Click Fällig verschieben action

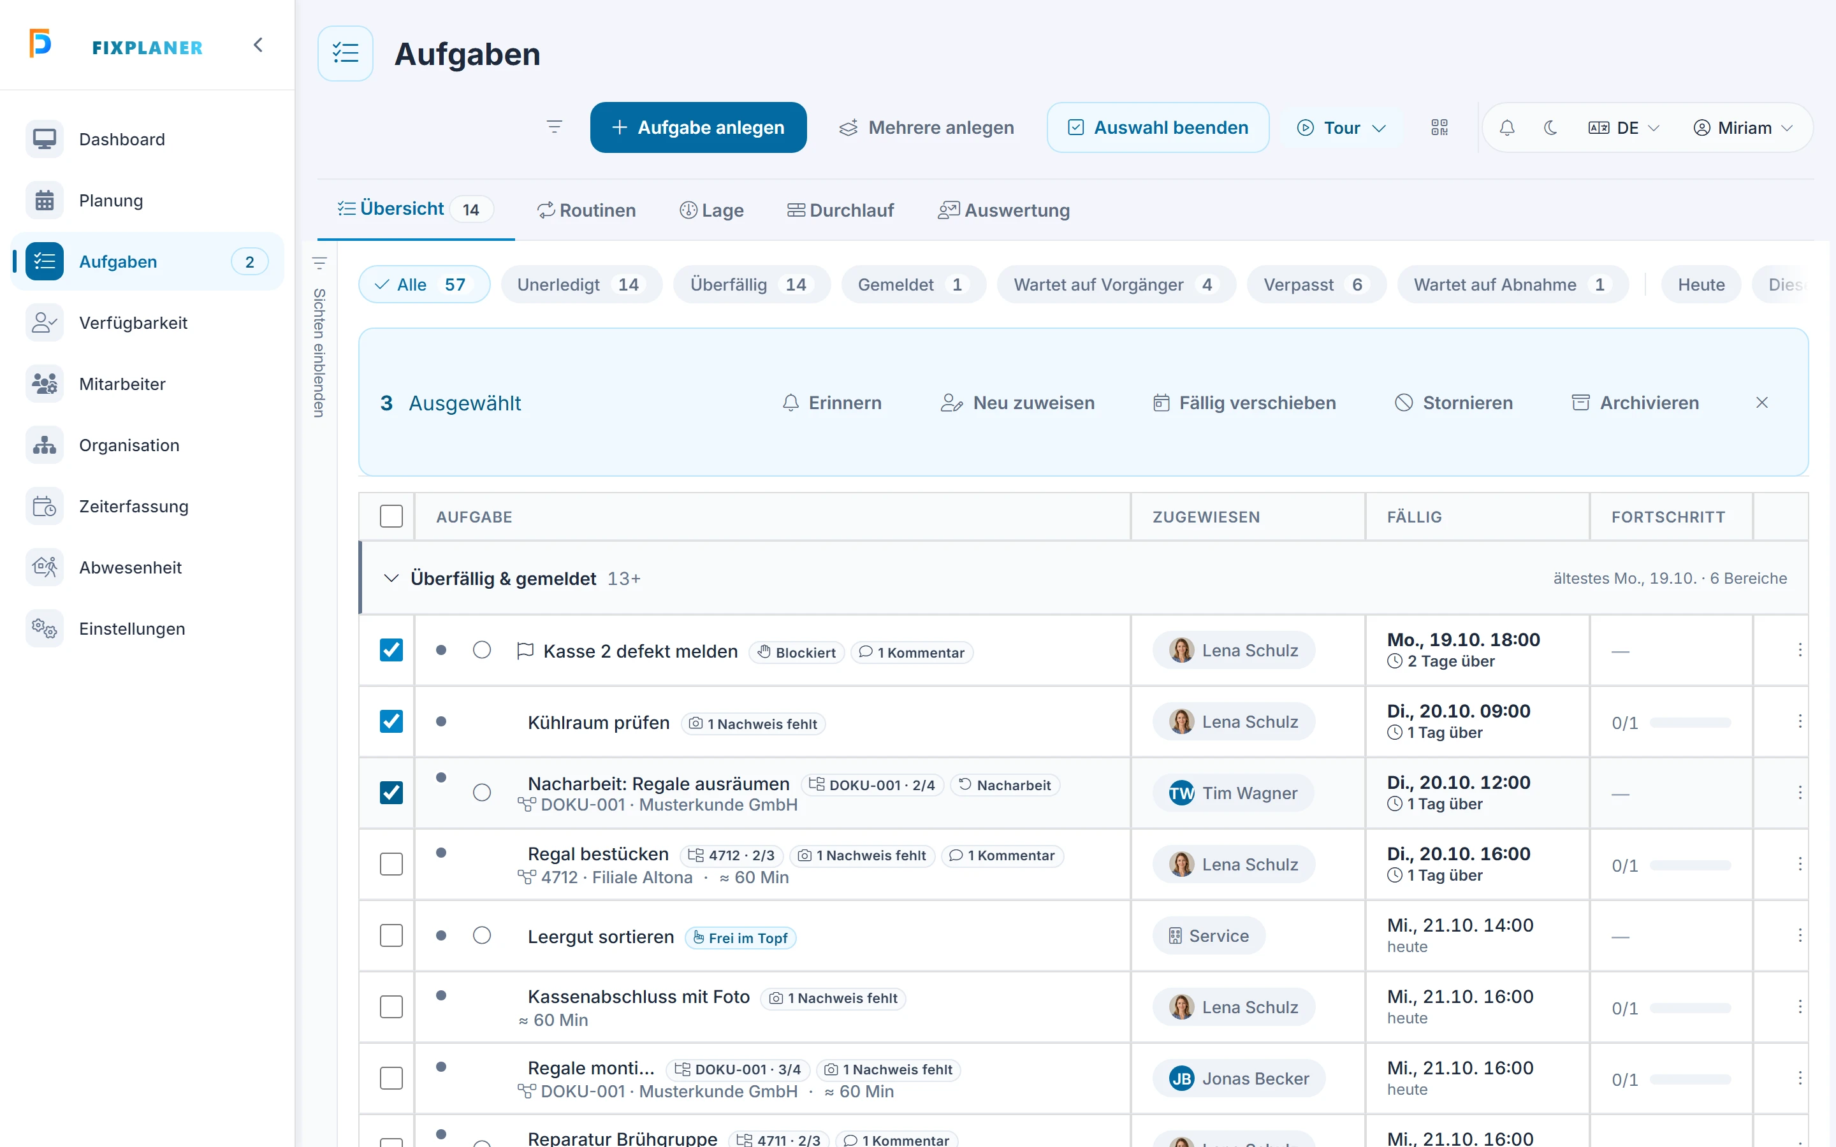[x=1244, y=403]
